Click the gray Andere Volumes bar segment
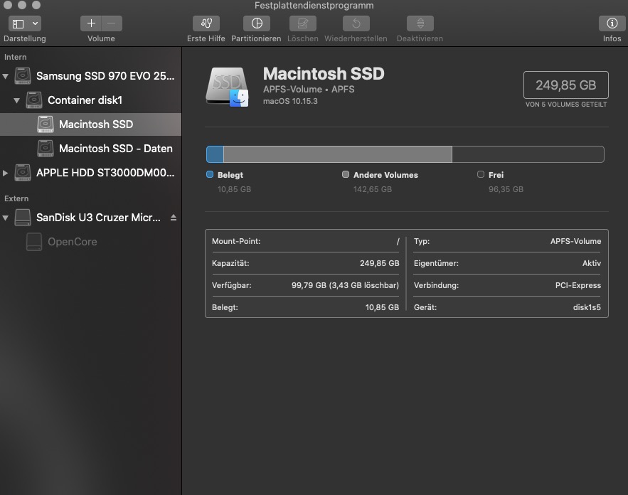This screenshot has width=628, height=495. point(338,154)
